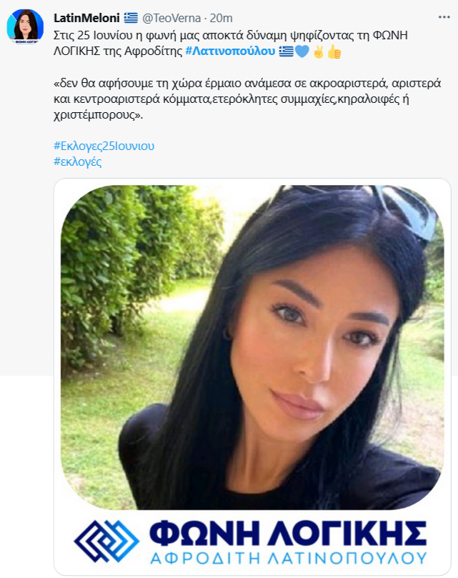Click the diamond ΦΩΝΗ ΛΟΓΙΚΗΣ logo
458x578 pixels.
[x=106, y=540]
